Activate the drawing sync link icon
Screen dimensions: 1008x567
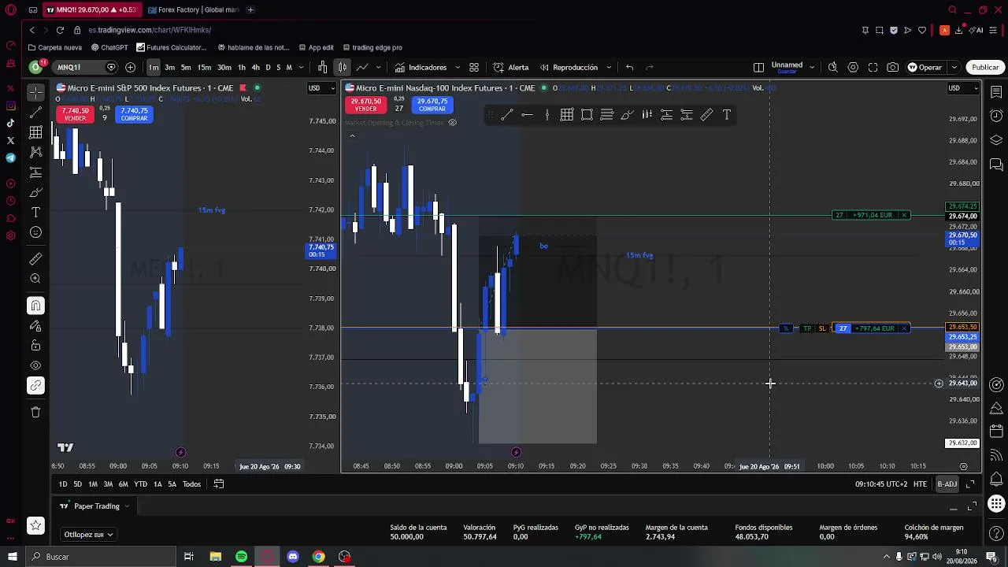pos(35,385)
